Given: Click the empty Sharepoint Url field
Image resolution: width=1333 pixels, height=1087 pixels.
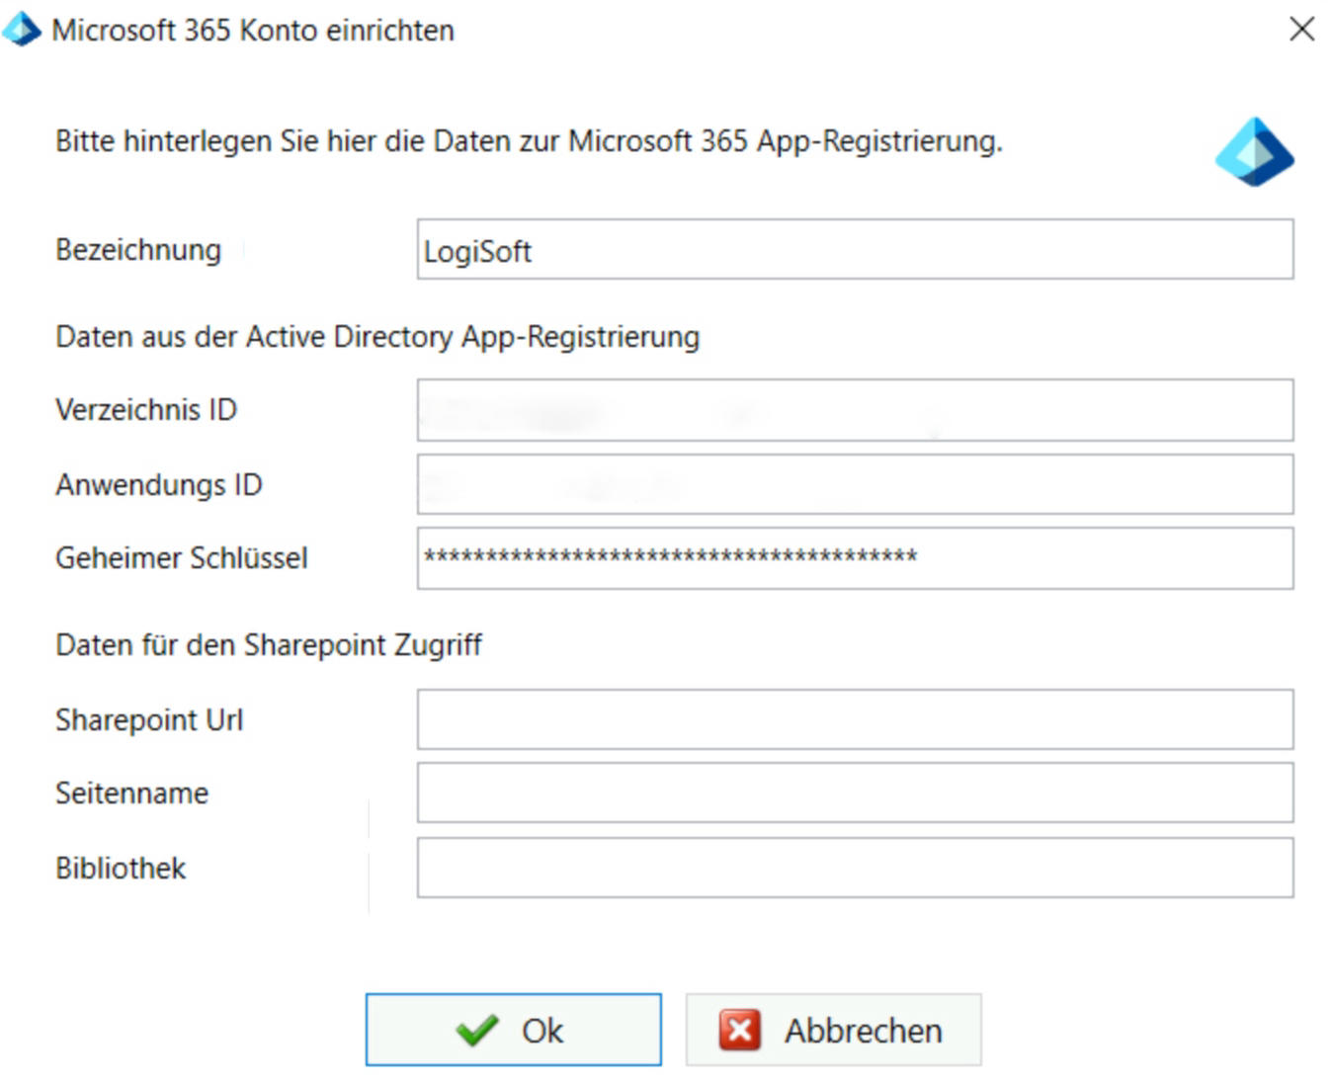Looking at the screenshot, I should point(855,719).
